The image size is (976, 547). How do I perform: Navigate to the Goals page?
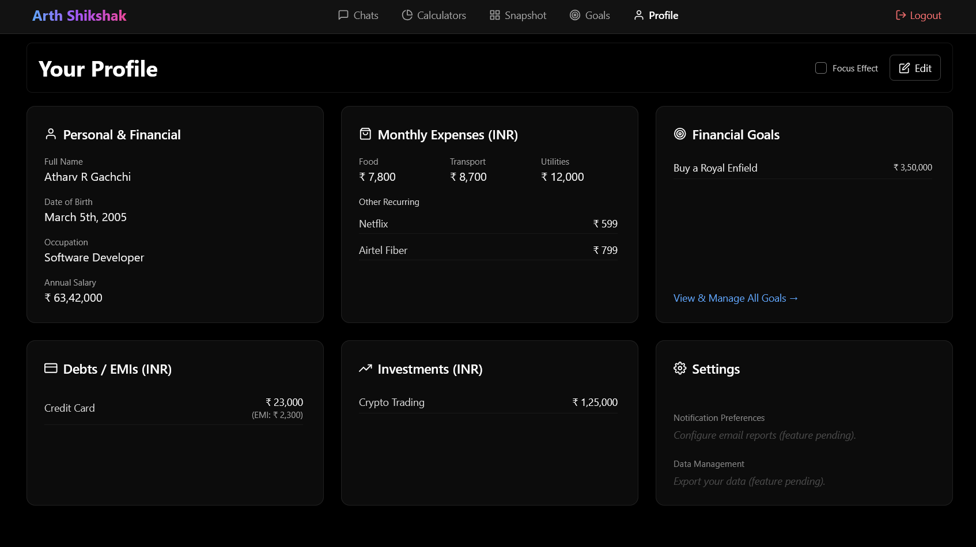(590, 15)
